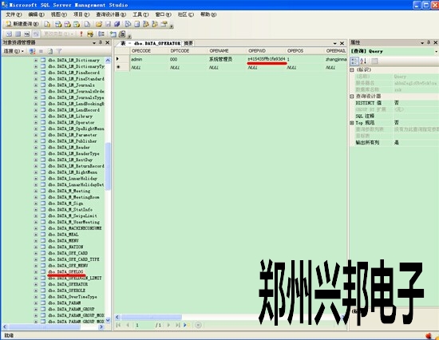The image size is (439, 340).
Task: Click the Save All icon
Action: (117, 25)
